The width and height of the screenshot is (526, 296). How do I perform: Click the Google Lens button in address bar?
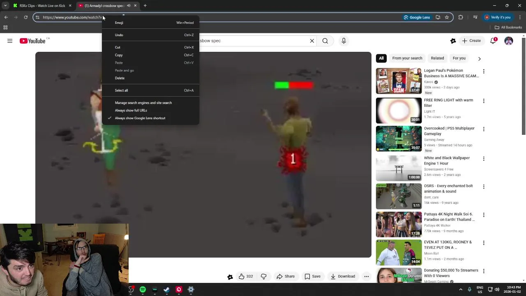click(417, 17)
